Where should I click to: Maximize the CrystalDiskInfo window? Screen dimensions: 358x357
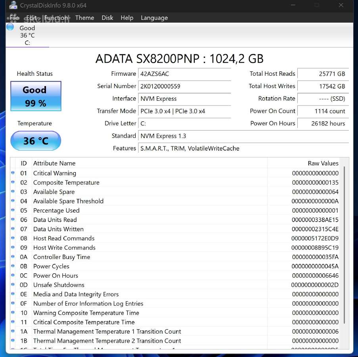pos(317,5)
